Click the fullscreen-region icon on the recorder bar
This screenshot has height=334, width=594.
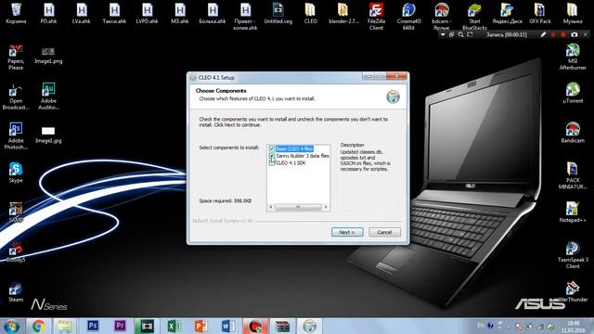pyautogui.click(x=470, y=34)
